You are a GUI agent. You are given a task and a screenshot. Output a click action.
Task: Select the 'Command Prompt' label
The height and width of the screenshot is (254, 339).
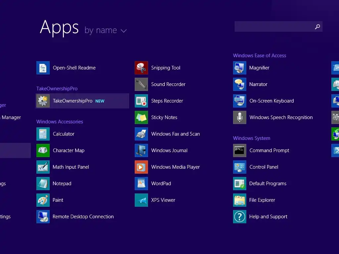[269, 150]
